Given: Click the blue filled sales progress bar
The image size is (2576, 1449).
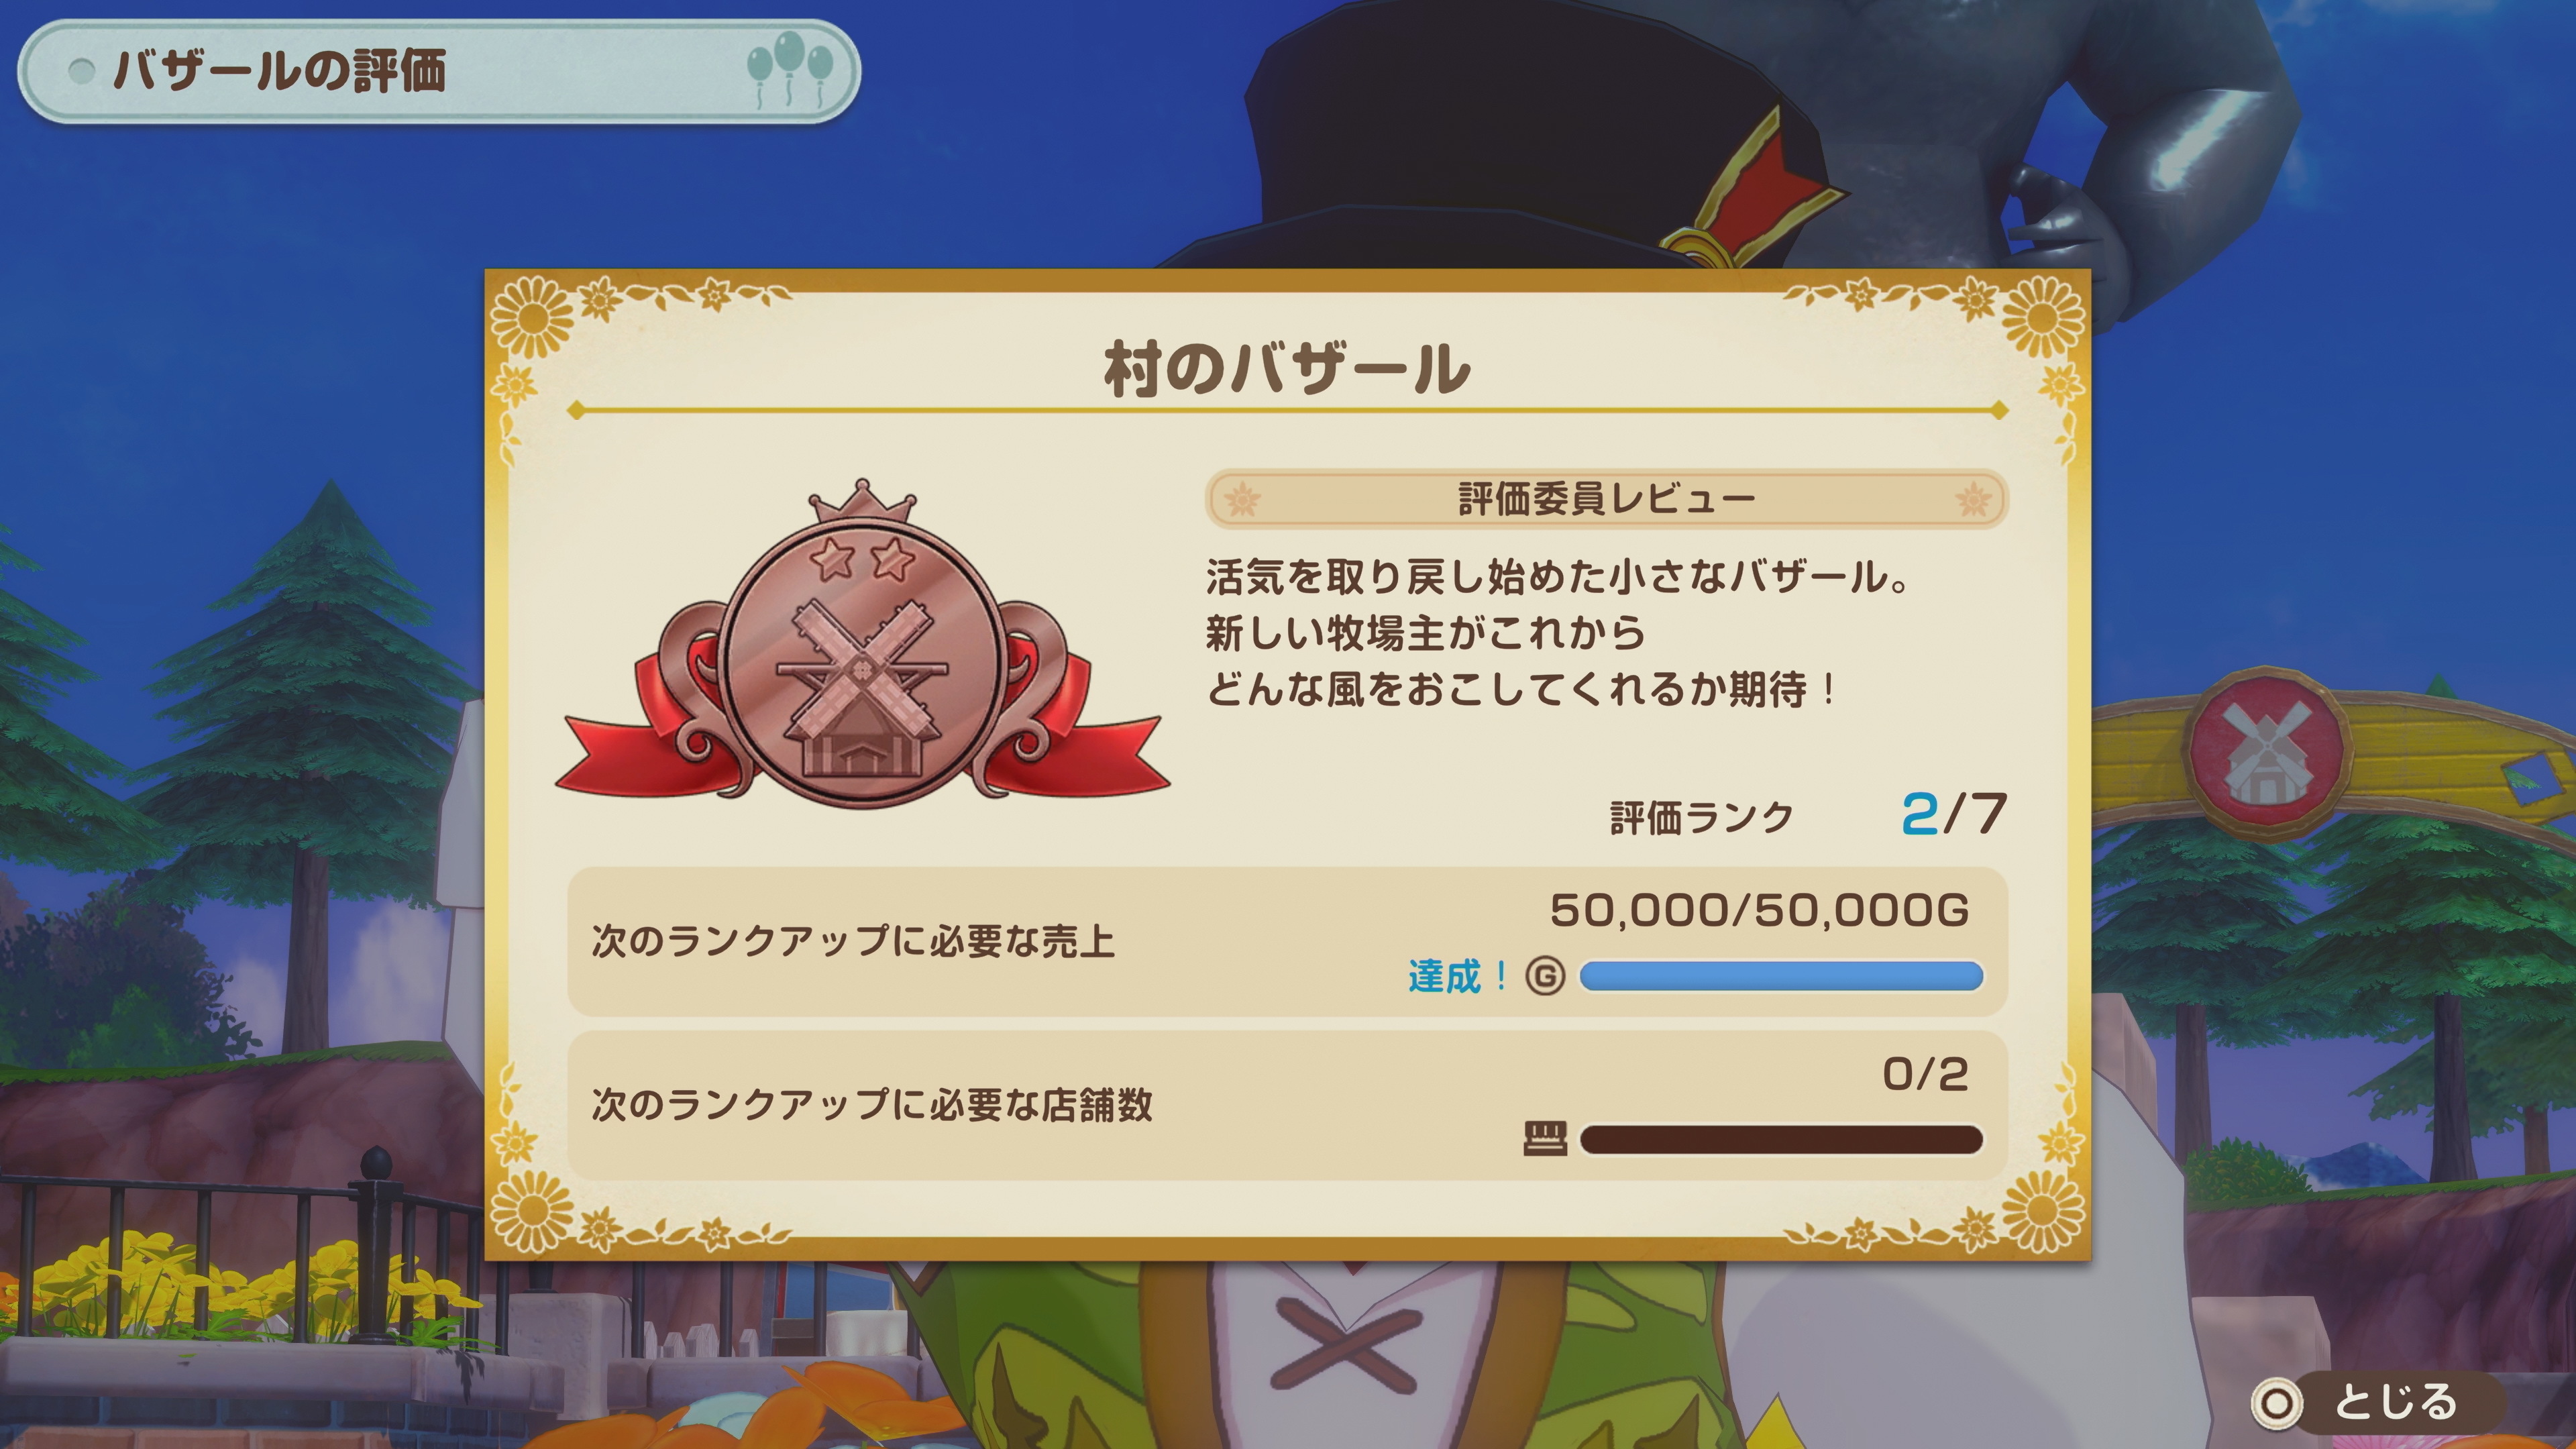Looking at the screenshot, I should (1781, 976).
